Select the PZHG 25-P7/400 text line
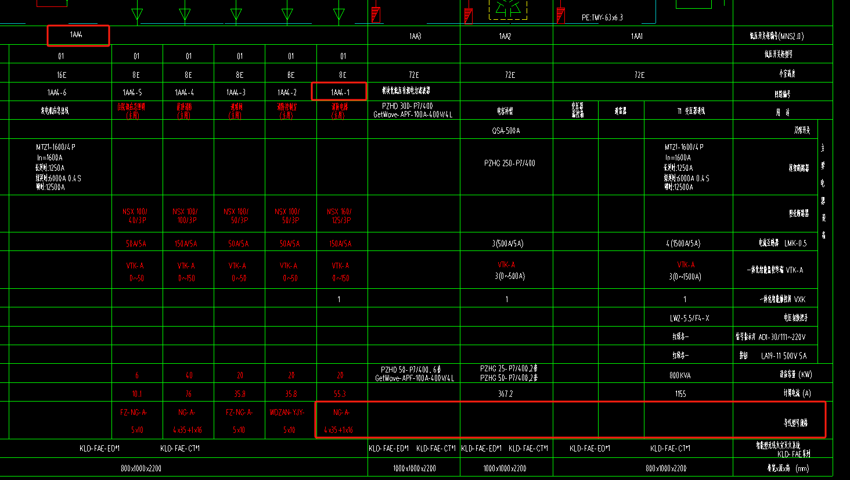The image size is (850, 480). tap(509, 368)
